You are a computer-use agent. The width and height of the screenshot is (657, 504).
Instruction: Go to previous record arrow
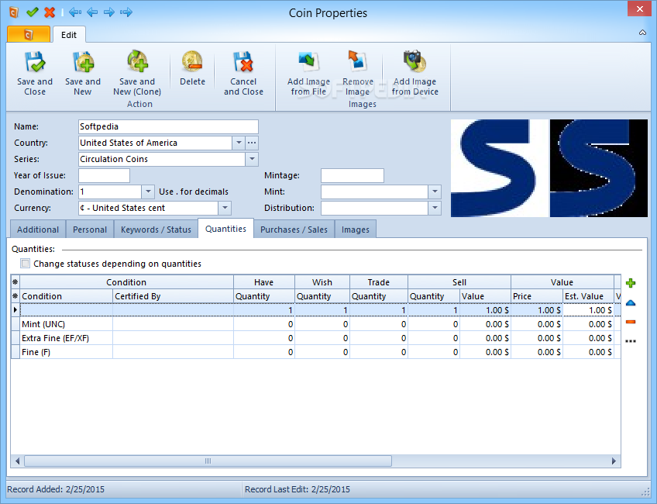point(92,12)
